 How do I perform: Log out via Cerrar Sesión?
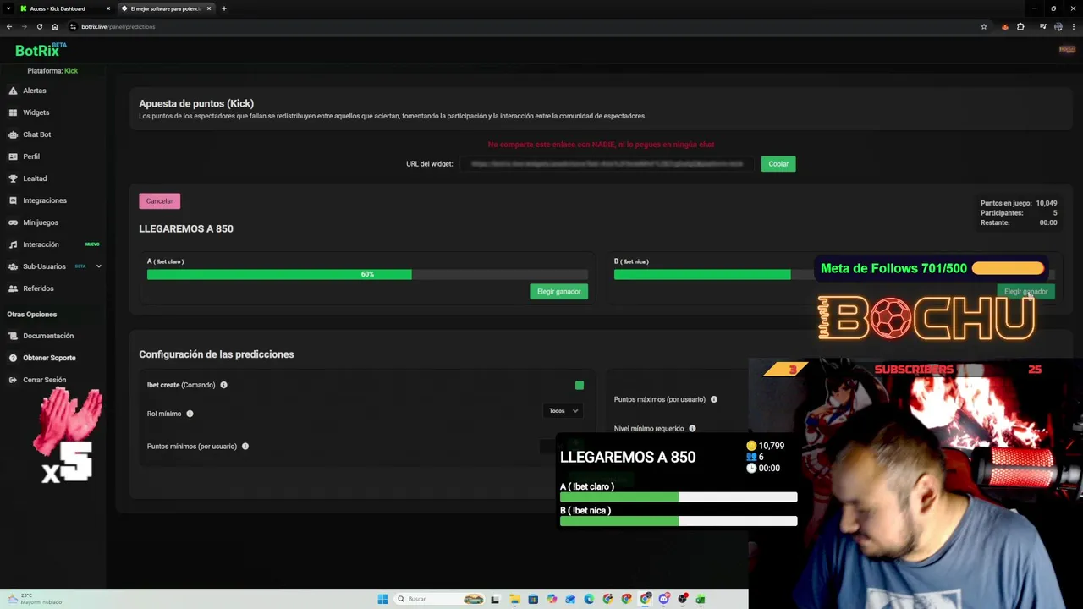(x=44, y=380)
